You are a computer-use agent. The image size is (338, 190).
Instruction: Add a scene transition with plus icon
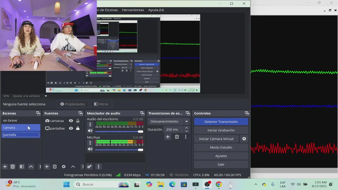coord(168,137)
